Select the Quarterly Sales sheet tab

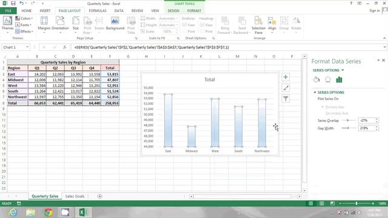click(45, 196)
